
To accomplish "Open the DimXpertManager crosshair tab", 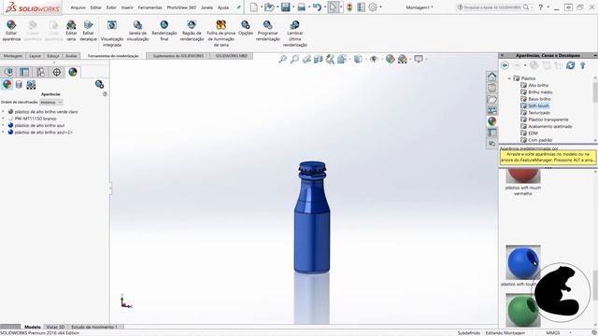I will coord(56,72).
